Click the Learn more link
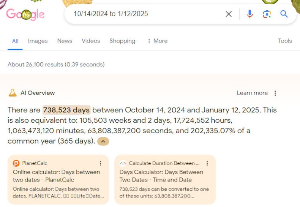The height and width of the screenshot is (207, 300). click(x=252, y=93)
